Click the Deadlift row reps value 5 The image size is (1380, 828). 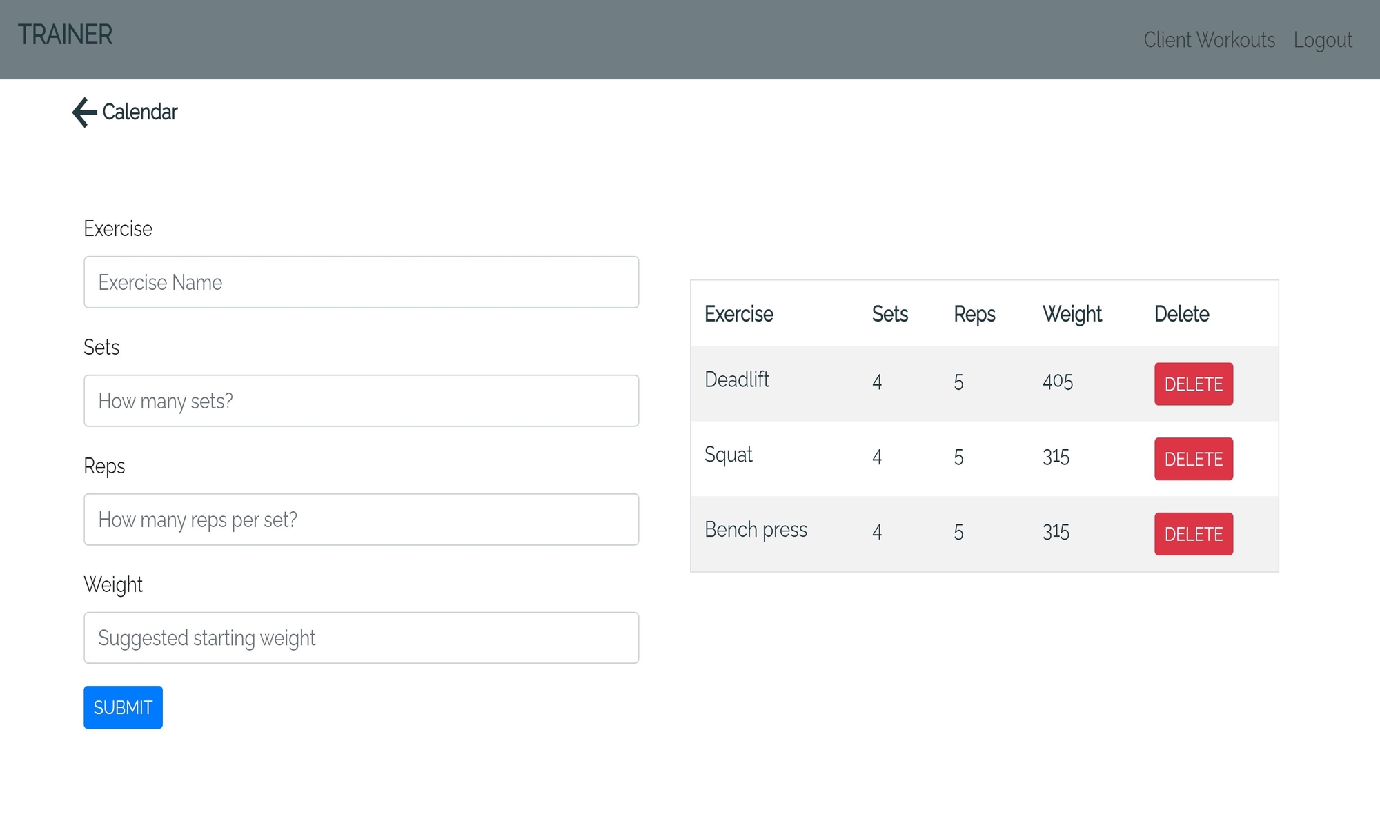click(958, 382)
